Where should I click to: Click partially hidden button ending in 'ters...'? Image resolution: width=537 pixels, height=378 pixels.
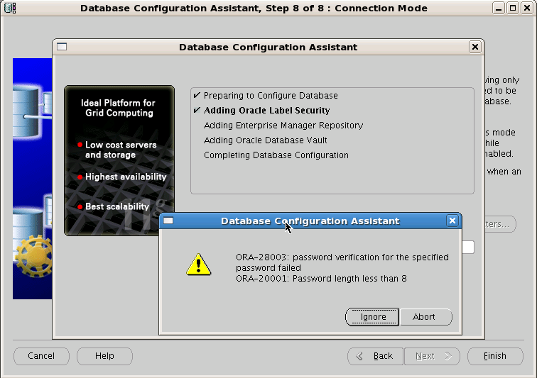[500, 224]
